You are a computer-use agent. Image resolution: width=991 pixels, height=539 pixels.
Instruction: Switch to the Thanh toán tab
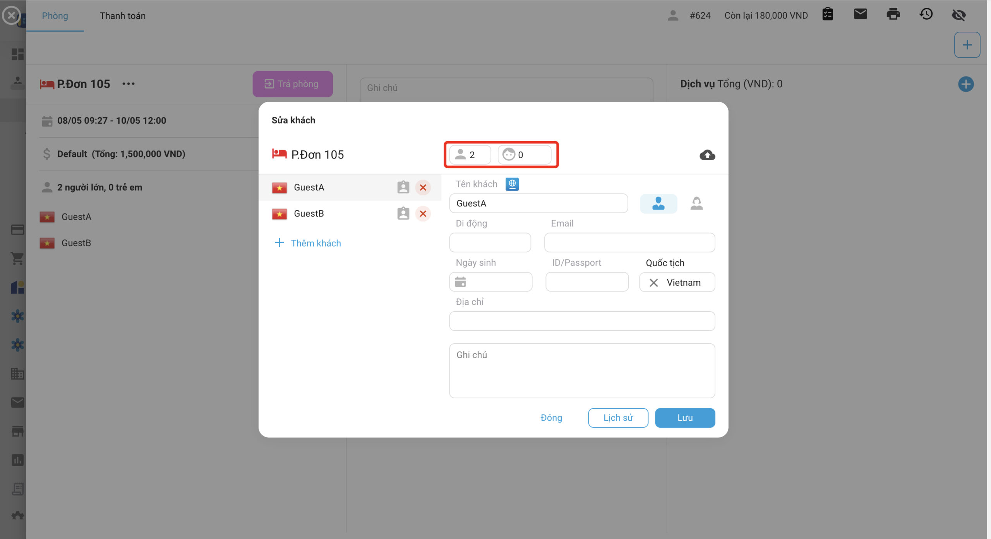tap(122, 16)
